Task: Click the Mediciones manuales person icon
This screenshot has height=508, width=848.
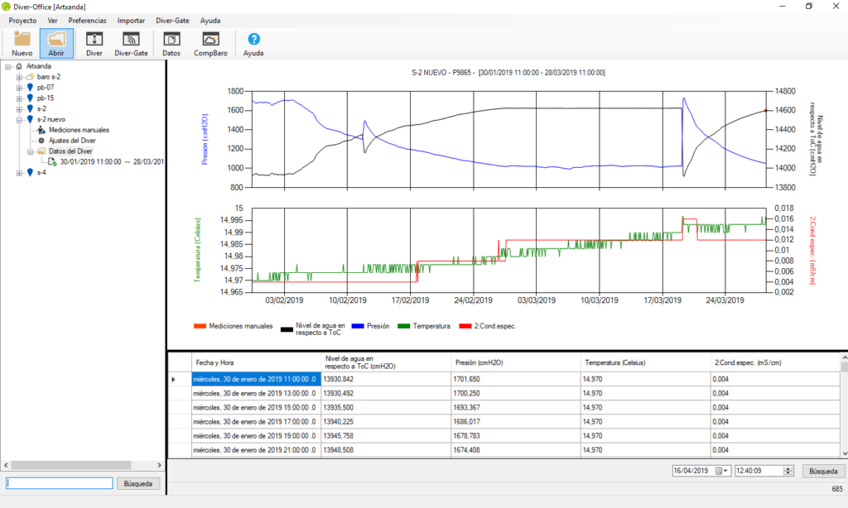Action: click(41, 130)
